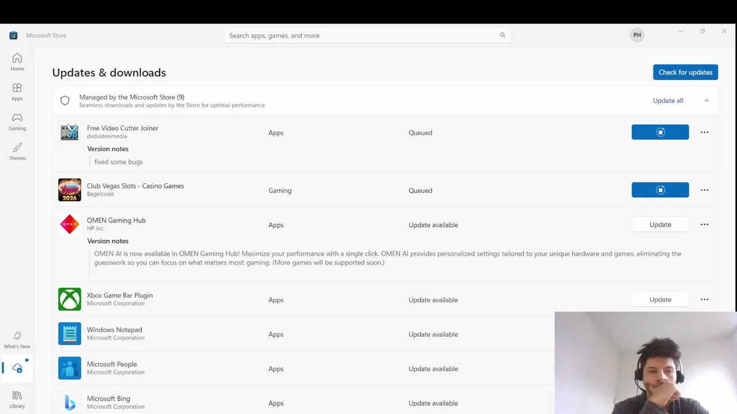Click the Microsoft People app icon
Viewport: 737px width, 414px height.
[70, 368]
